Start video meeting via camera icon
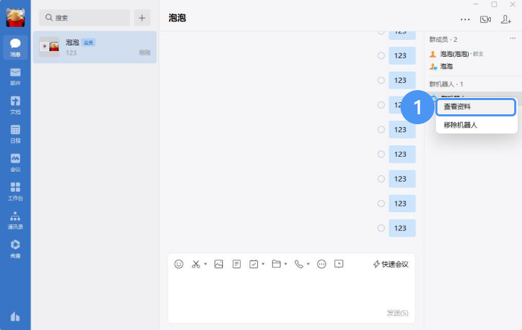The width and height of the screenshot is (522, 330). 485,19
